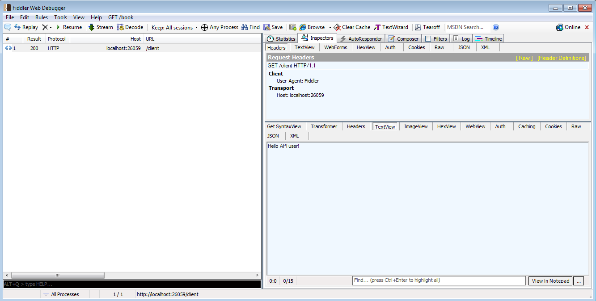Toggle the Stream mode button
Viewport: 596px width, 301px height.
point(101,27)
